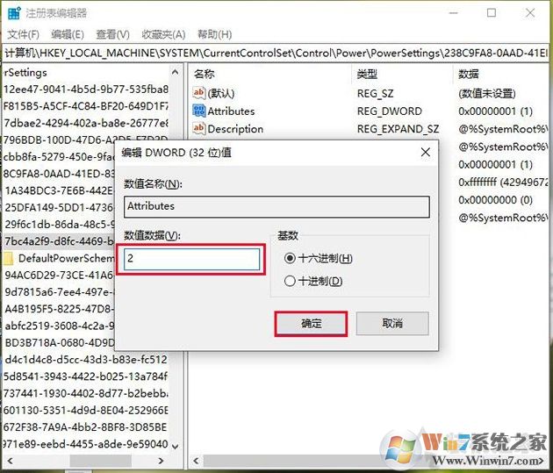Select the 672F38-7A9A-4bb2 tree key
Viewport: 553px width, 473px height.
pyautogui.click(x=86, y=427)
